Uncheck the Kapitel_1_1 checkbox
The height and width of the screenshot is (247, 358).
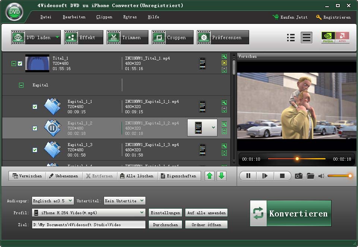pos(35,107)
